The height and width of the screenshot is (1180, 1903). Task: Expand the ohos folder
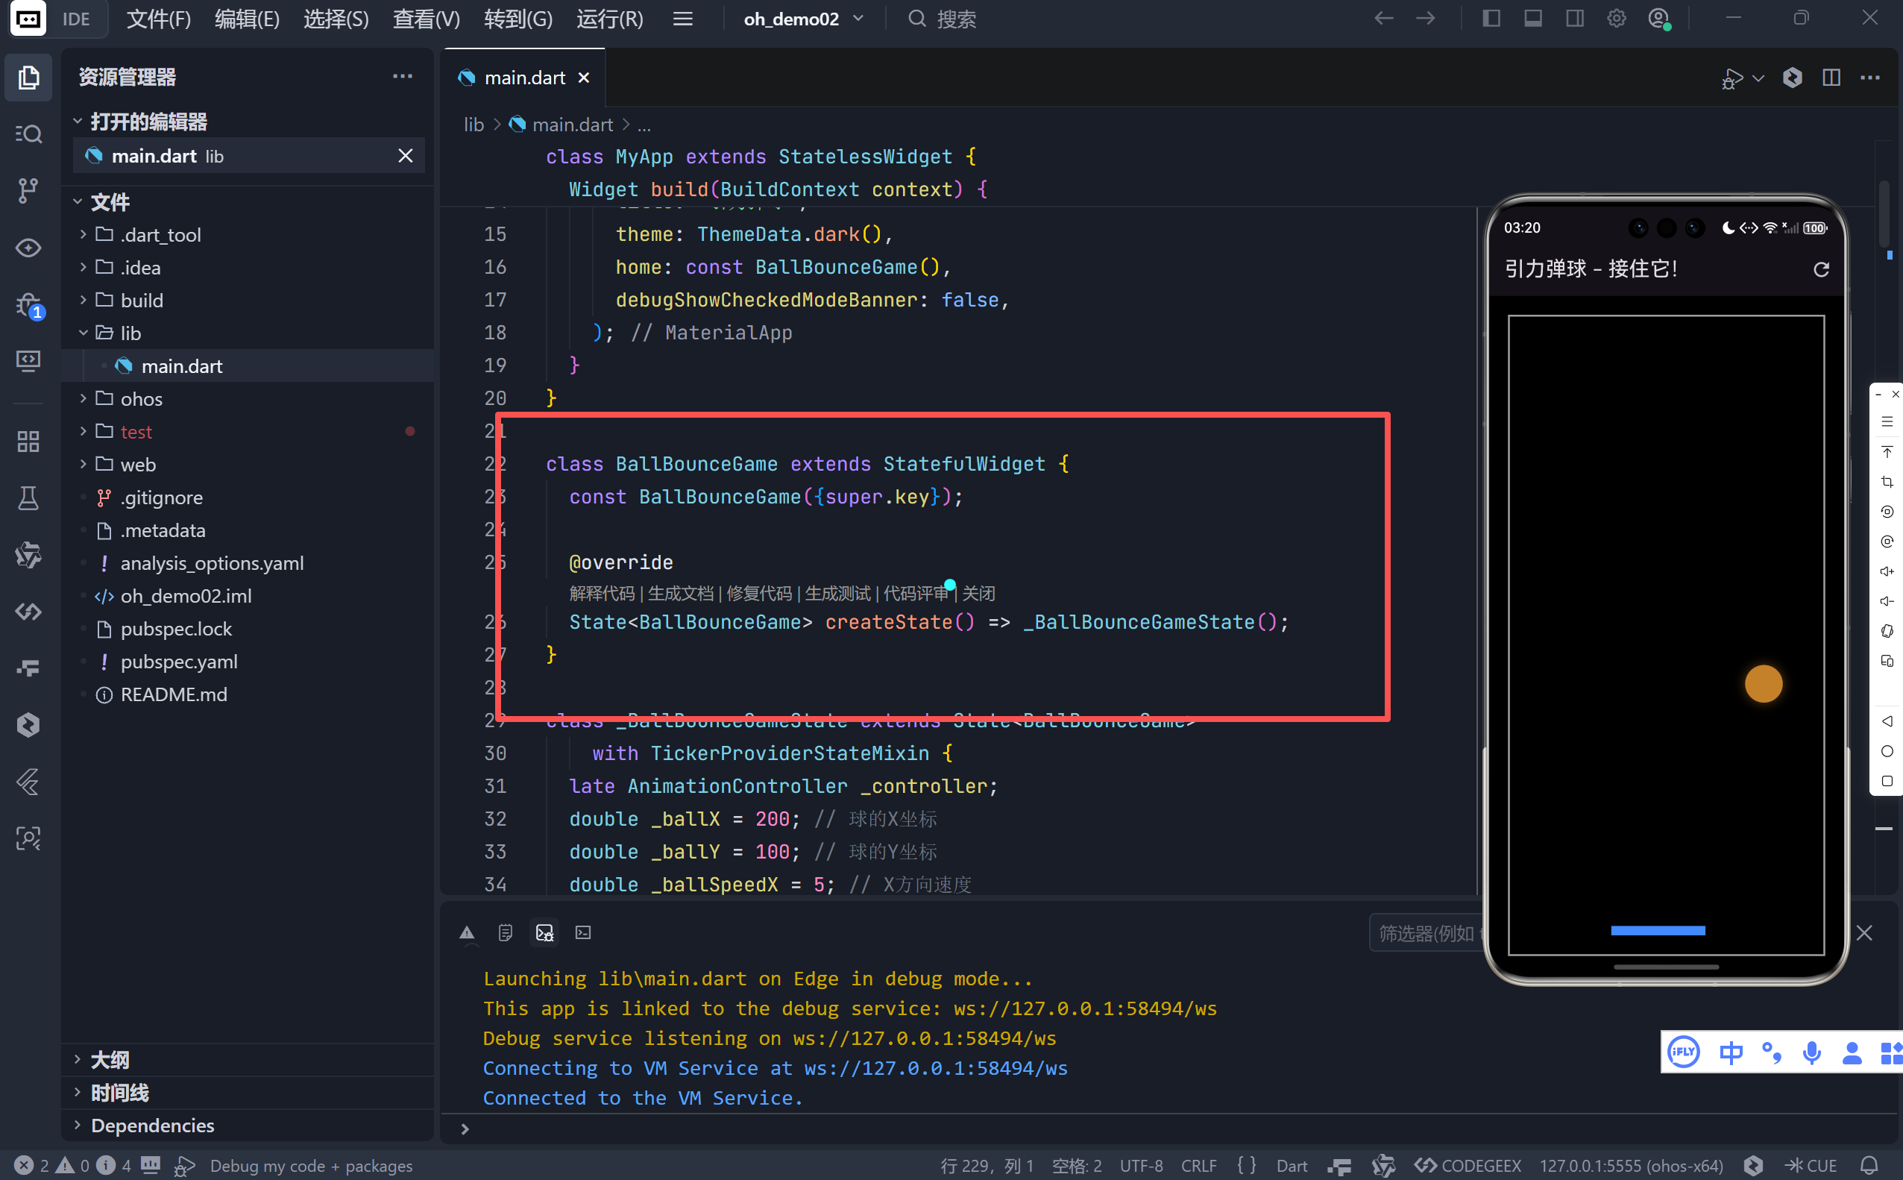click(x=140, y=399)
